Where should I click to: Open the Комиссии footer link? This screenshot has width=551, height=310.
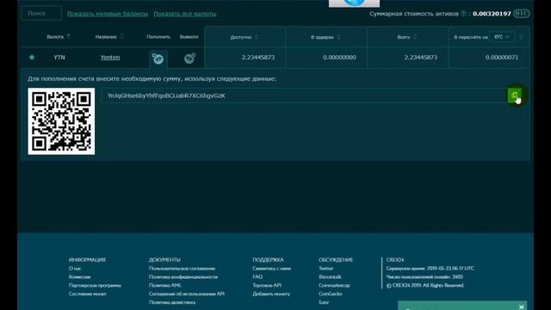pos(79,277)
